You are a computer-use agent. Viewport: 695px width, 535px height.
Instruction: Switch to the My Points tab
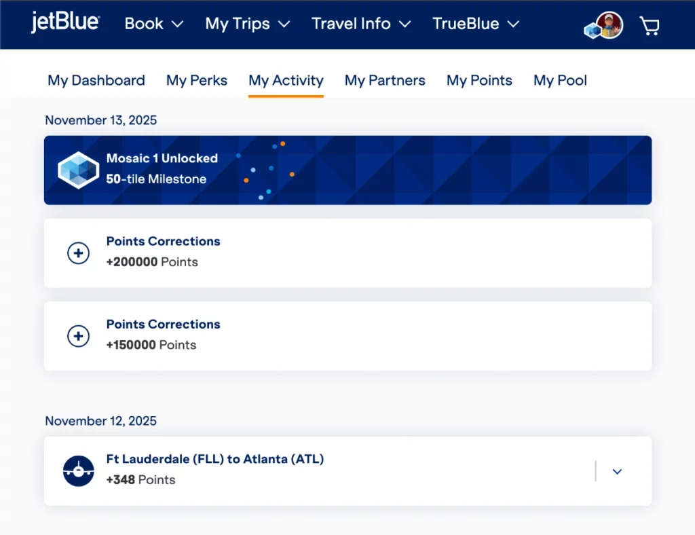(x=479, y=80)
